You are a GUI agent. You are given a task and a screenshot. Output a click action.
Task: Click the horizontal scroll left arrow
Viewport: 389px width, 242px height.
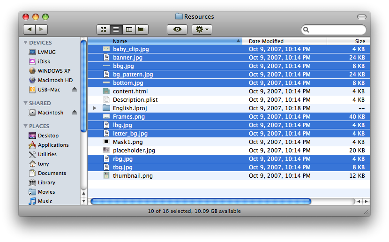point(359,201)
